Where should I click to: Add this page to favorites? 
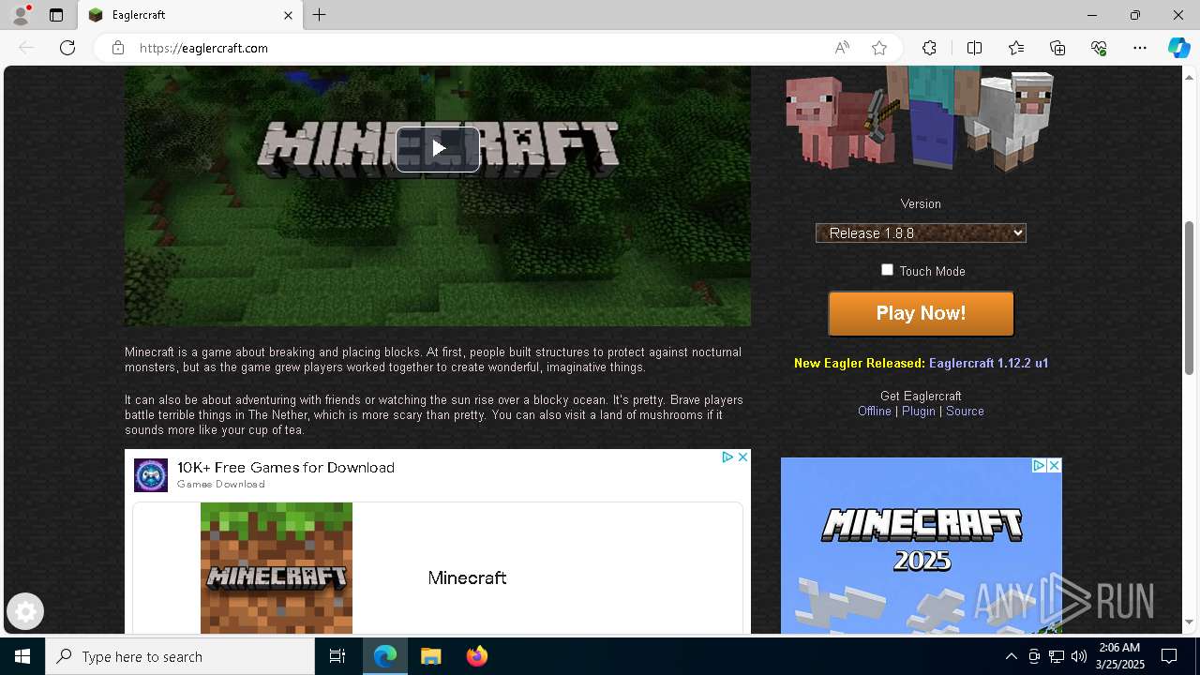879,48
